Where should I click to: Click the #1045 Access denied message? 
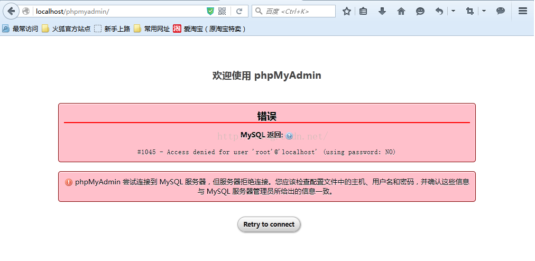tap(266, 152)
